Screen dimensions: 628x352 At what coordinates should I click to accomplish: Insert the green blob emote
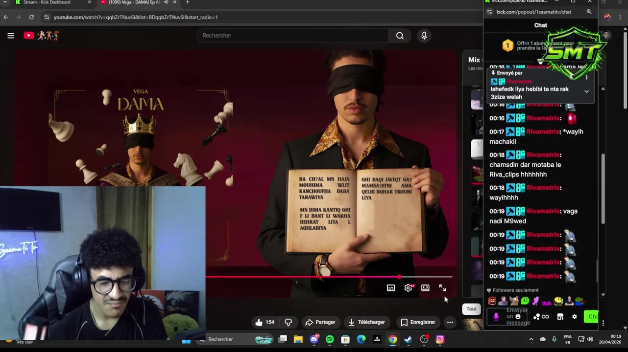[525, 301]
